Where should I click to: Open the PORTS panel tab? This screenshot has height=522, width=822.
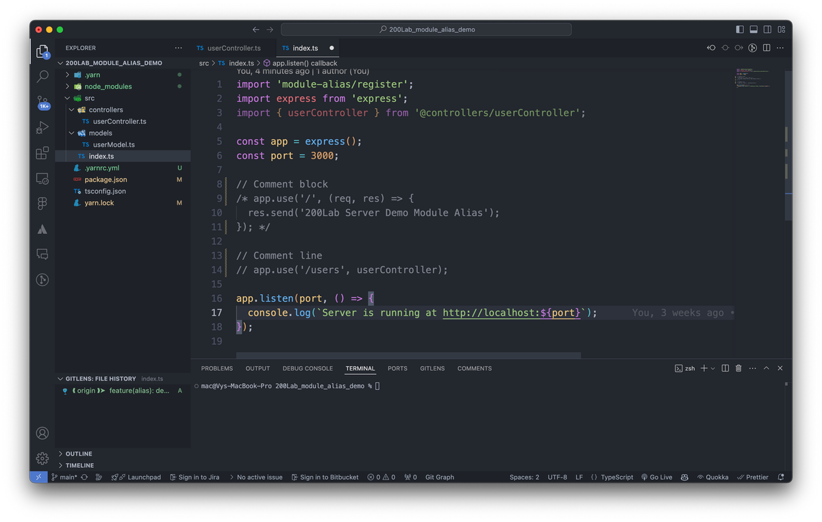397,368
